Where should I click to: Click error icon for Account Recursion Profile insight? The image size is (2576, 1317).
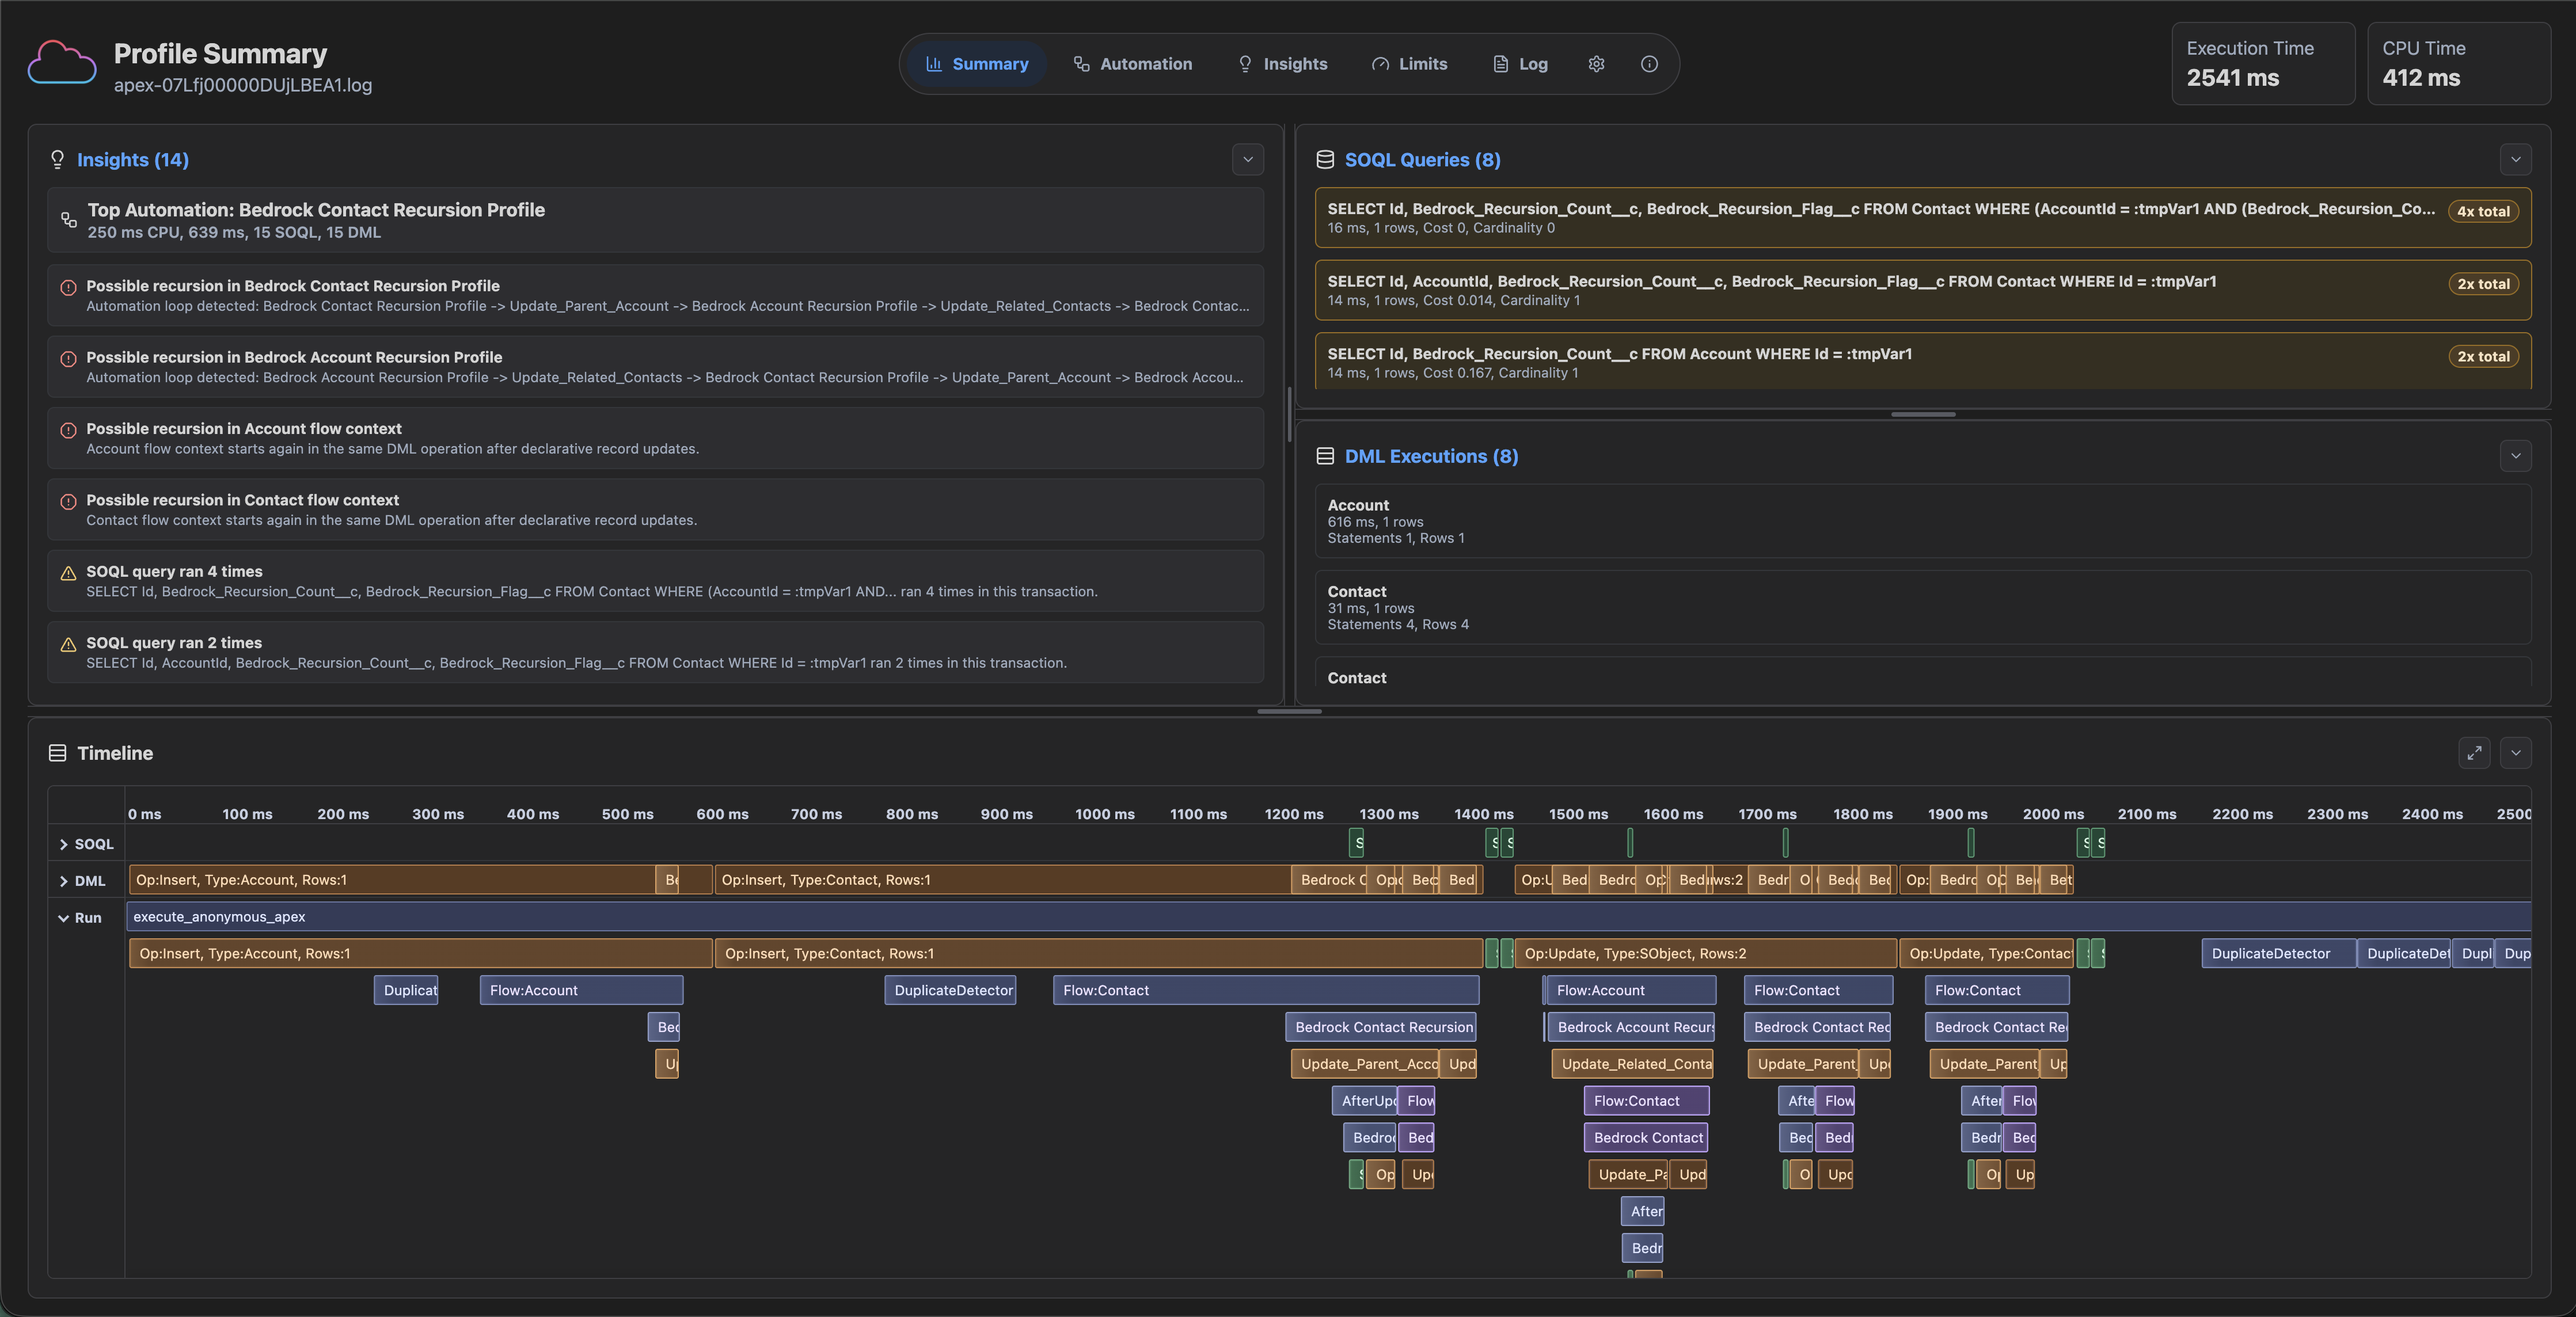[68, 359]
